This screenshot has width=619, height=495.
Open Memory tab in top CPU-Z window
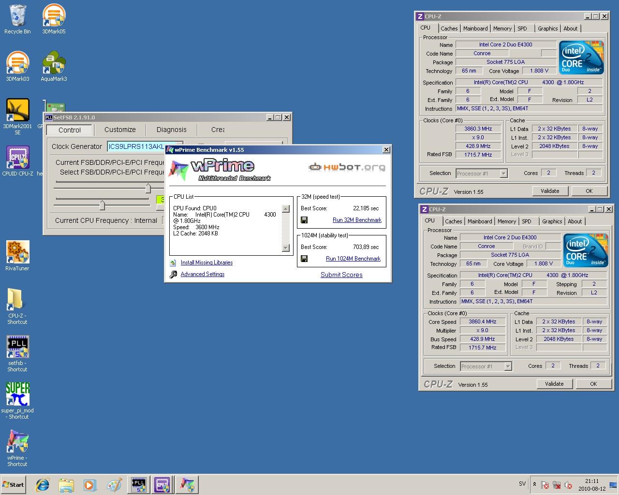(x=502, y=29)
